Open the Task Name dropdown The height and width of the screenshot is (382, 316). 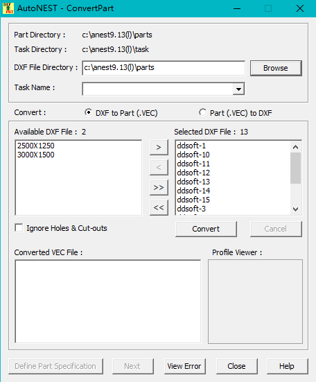coord(238,89)
